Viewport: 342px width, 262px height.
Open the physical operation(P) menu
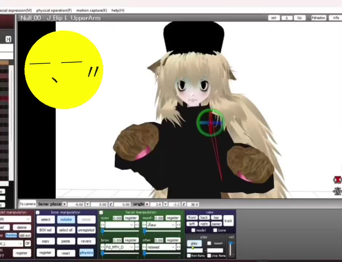[x=54, y=11]
